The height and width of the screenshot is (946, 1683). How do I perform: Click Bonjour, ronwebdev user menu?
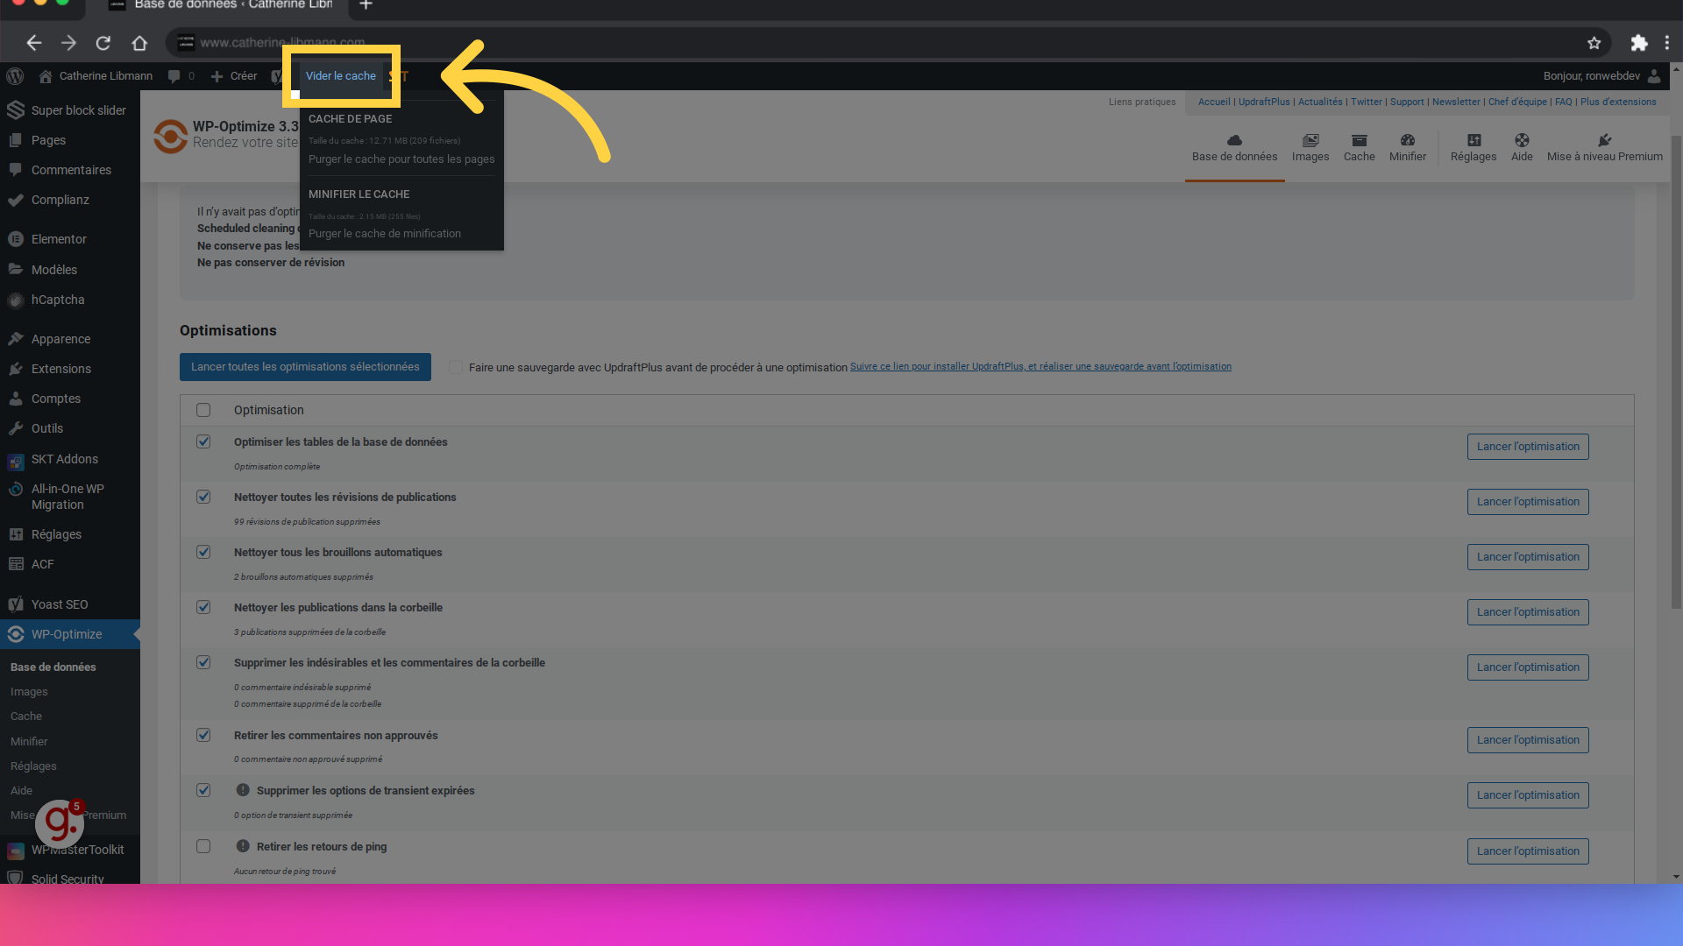tap(1601, 76)
